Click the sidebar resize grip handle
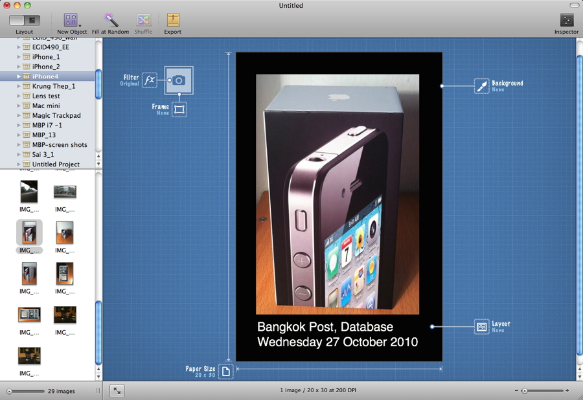The width and height of the screenshot is (583, 400). pos(98,391)
